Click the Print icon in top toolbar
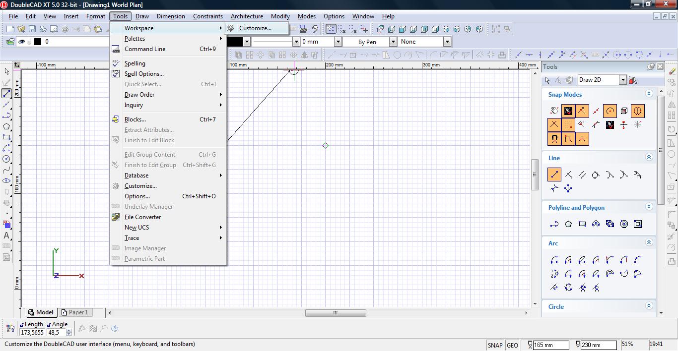678x351 pixels. 43,29
